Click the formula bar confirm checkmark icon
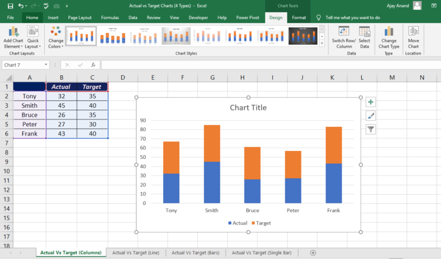Screen dimensions: 441x259 point(80,65)
